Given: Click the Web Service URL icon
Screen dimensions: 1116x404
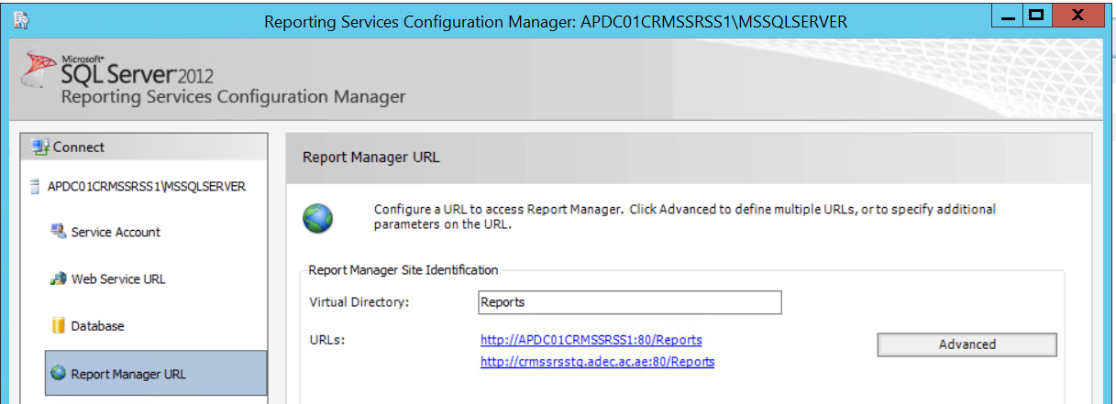Looking at the screenshot, I should pyautogui.click(x=59, y=278).
